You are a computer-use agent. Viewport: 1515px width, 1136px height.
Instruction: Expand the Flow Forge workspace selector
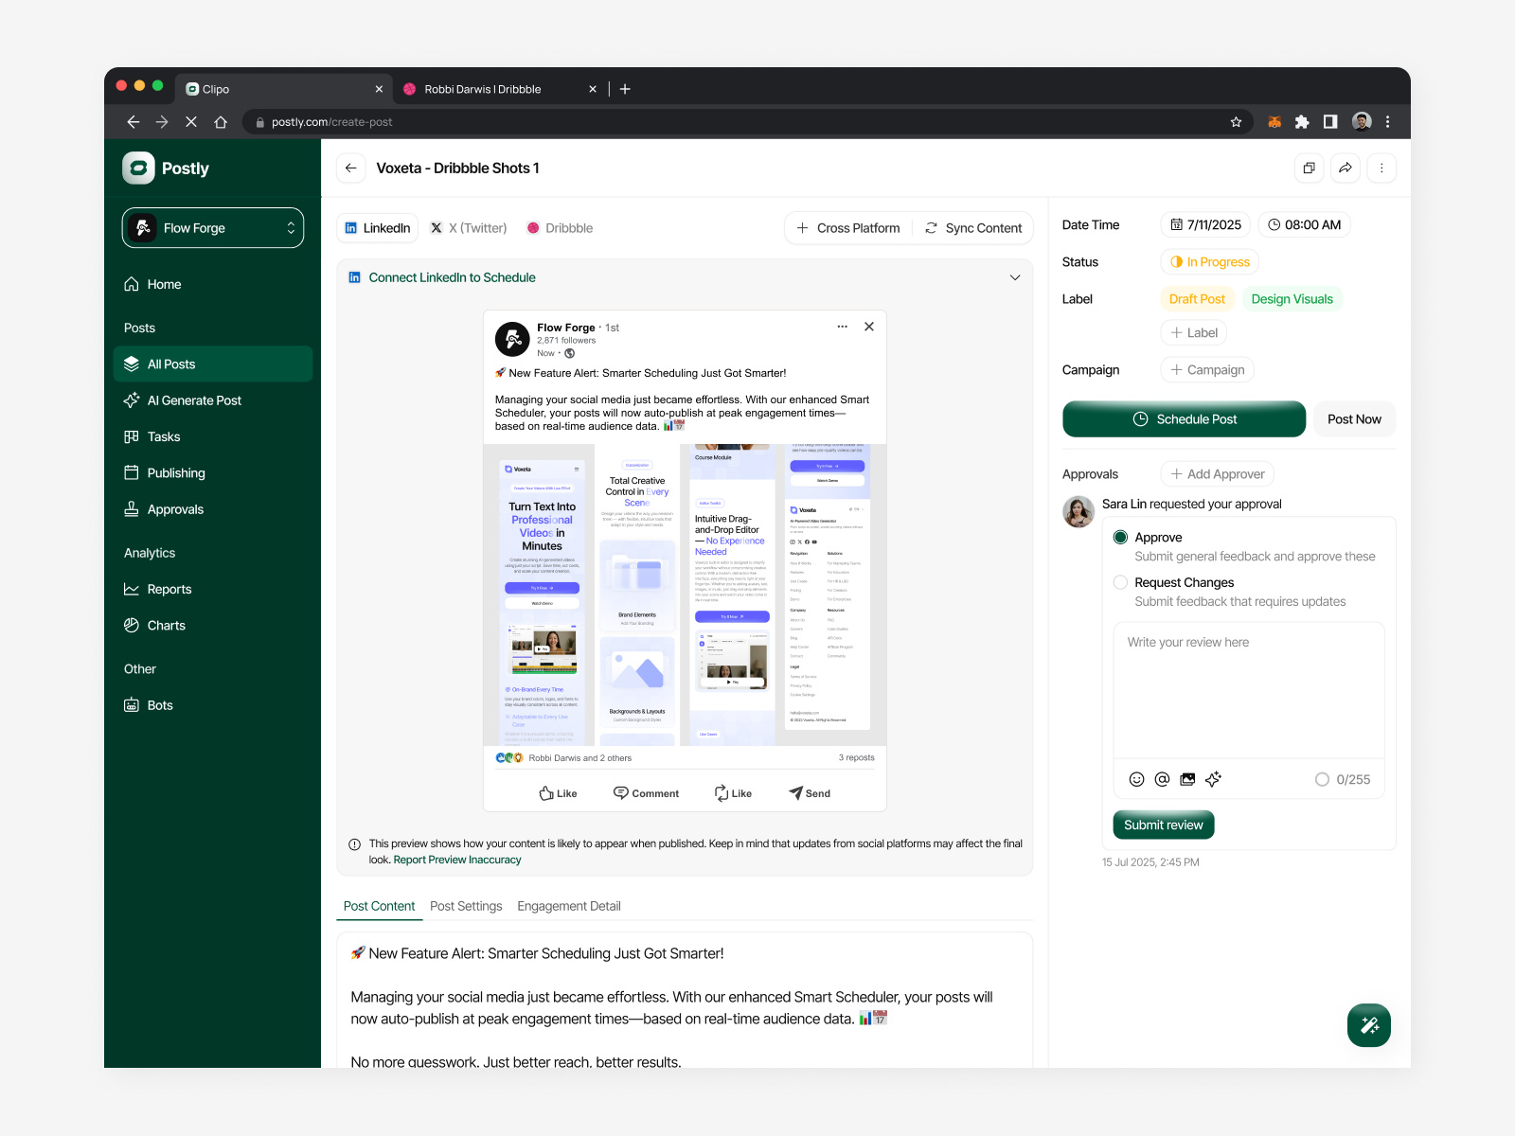212,227
